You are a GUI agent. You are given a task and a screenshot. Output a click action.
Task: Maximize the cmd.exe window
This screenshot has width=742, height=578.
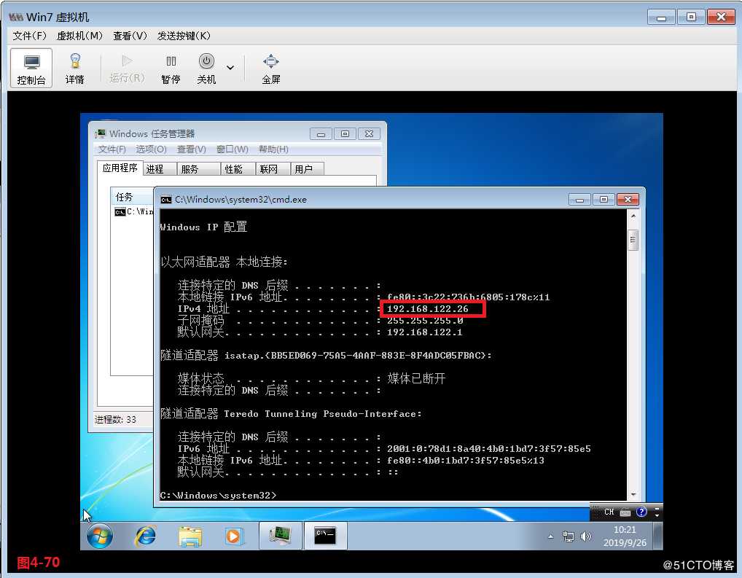604,199
